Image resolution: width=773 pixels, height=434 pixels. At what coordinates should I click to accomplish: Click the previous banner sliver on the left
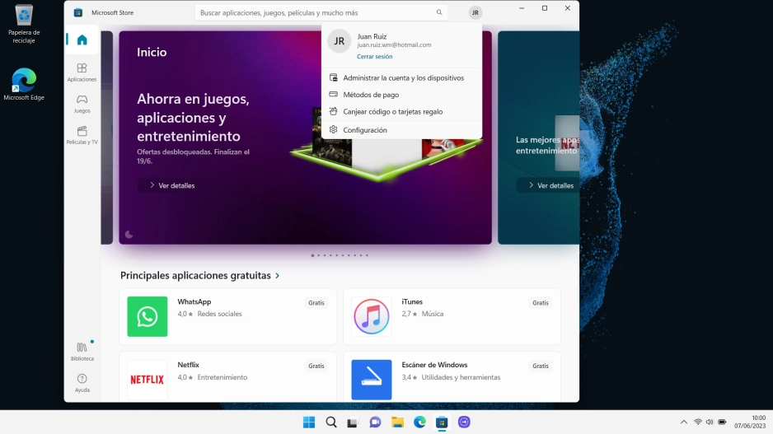pyautogui.click(x=107, y=138)
